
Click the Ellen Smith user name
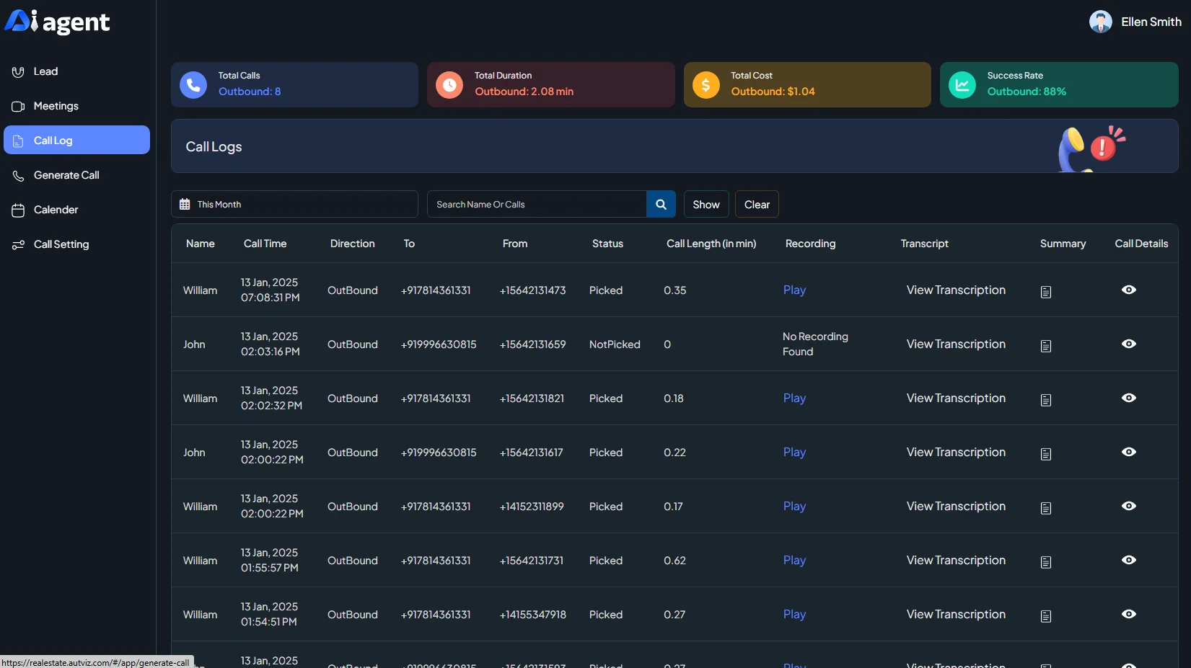[1151, 22]
